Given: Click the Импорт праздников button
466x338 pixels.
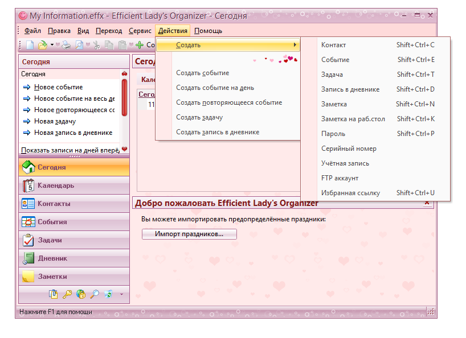Looking at the screenshot, I should (x=189, y=234).
